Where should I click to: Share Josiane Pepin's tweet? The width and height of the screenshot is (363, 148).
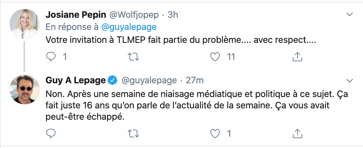(x=298, y=57)
